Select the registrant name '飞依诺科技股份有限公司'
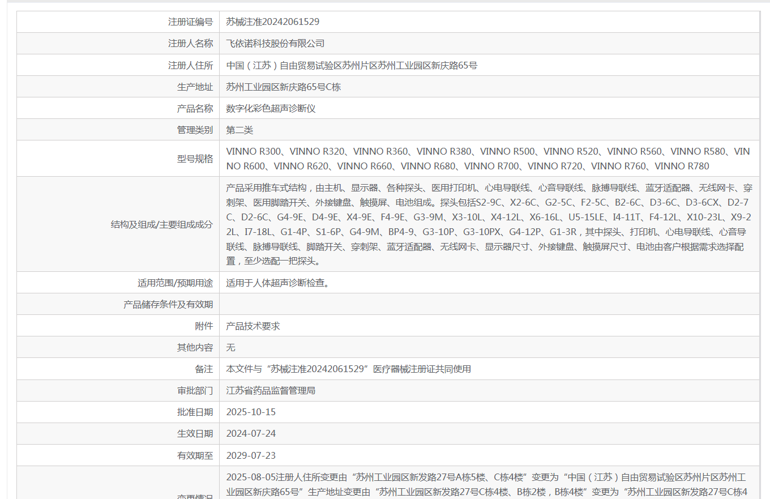The height and width of the screenshot is (499, 770). pos(275,44)
